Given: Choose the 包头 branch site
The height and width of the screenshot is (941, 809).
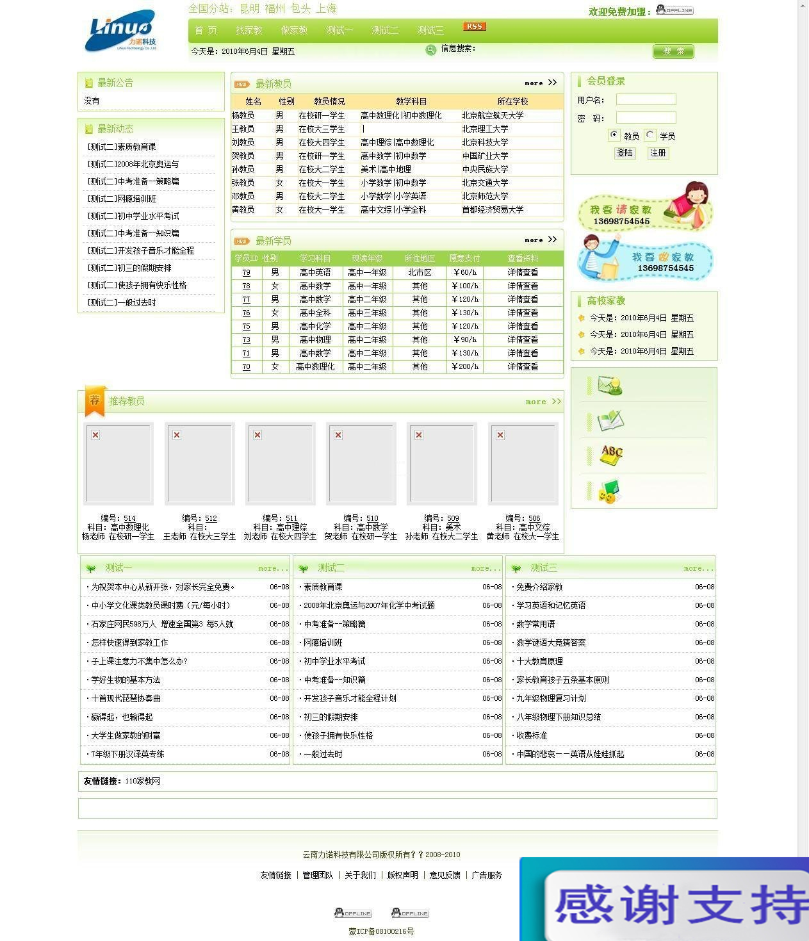Looking at the screenshot, I should pyautogui.click(x=301, y=8).
